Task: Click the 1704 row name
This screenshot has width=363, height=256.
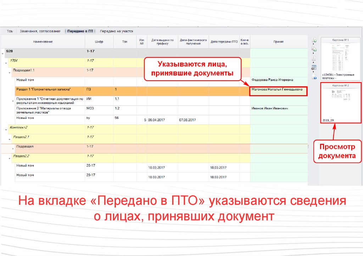Action: click(x=14, y=61)
